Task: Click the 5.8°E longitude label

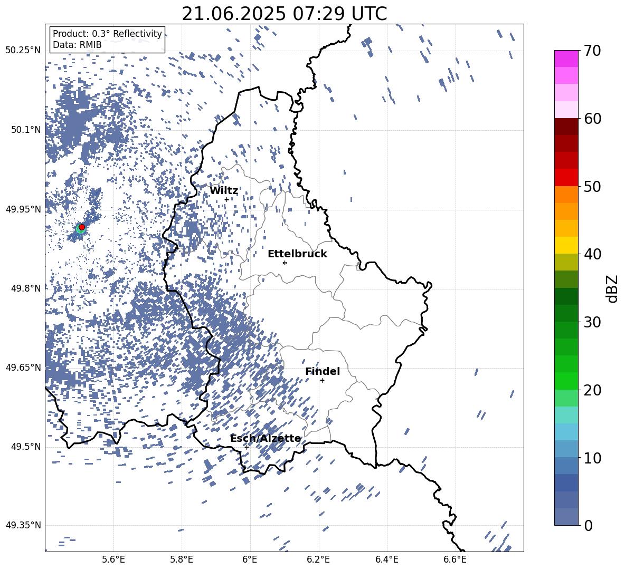Action: [x=182, y=559]
